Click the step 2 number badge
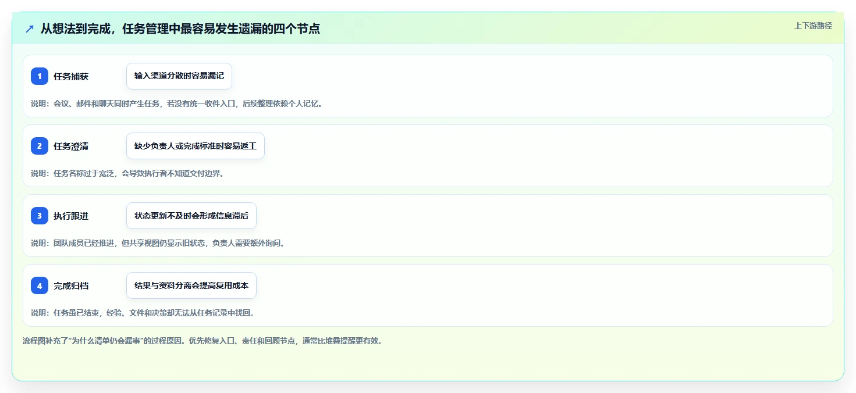 [40, 146]
